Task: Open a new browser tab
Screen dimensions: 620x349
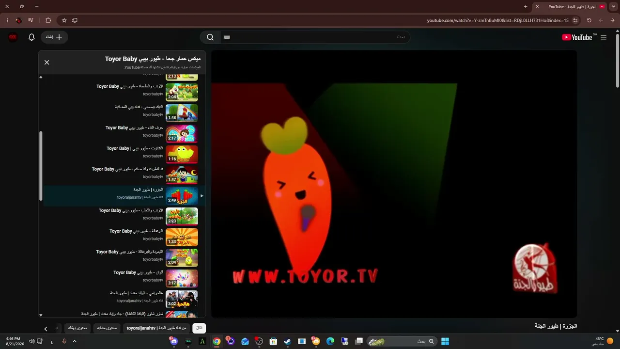Action: (526, 7)
